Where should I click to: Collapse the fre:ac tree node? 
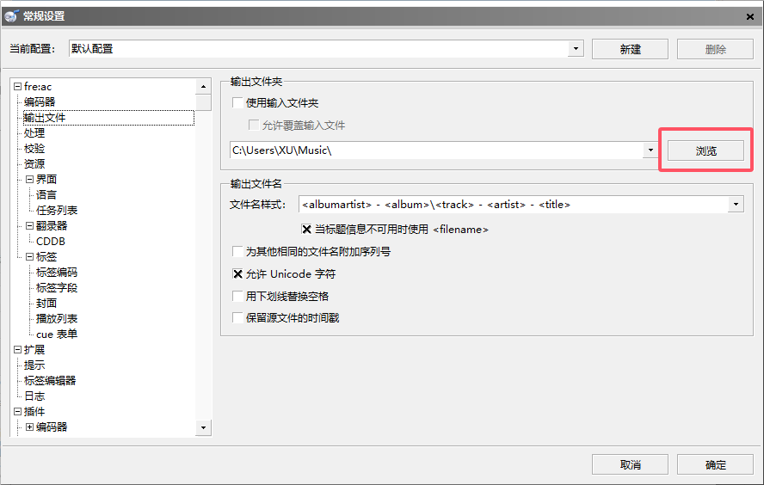(17, 86)
